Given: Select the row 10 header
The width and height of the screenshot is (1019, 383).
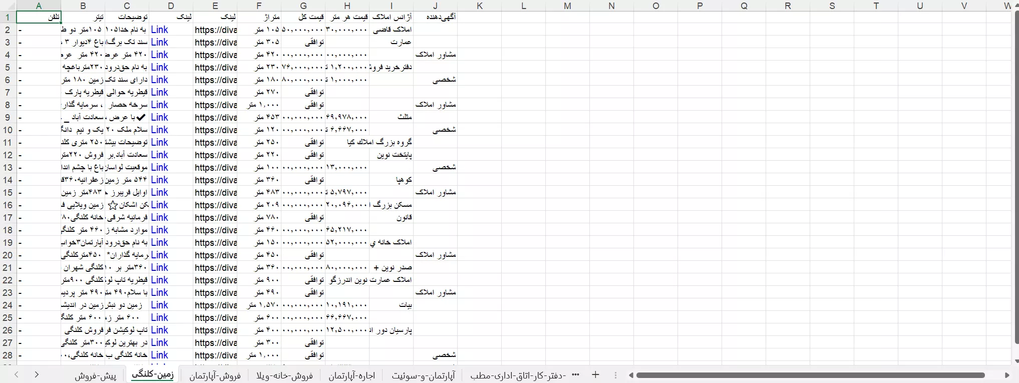Looking at the screenshot, I should pyautogui.click(x=8, y=130).
